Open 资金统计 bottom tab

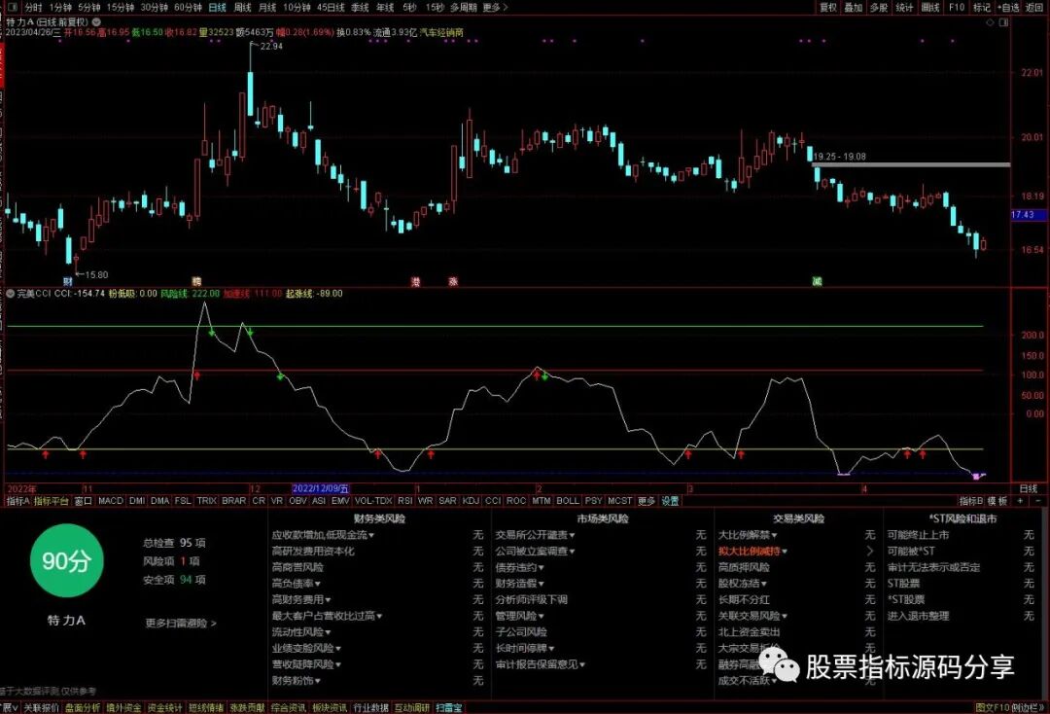[x=164, y=707]
